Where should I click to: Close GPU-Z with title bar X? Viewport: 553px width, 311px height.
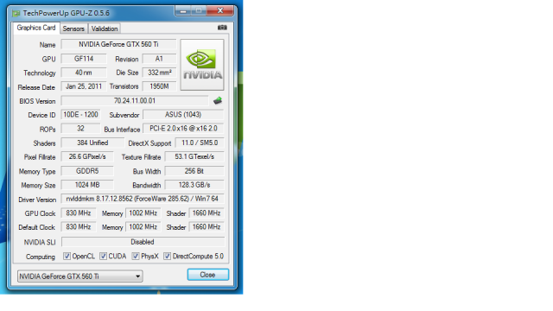(x=220, y=11)
